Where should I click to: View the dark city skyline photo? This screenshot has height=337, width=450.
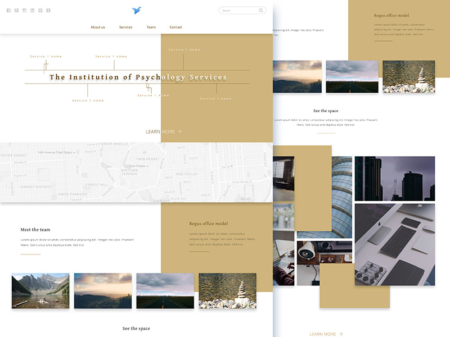[x=395, y=179]
